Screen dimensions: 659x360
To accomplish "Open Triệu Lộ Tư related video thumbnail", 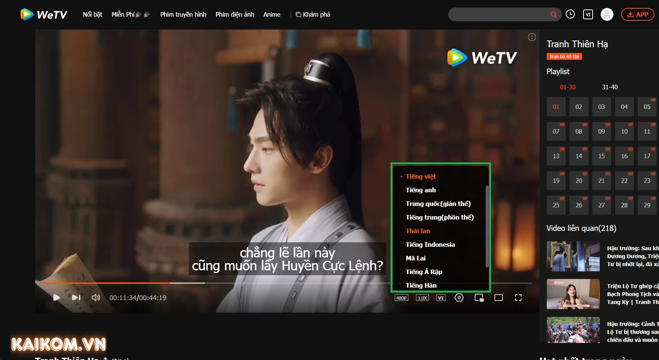I will pos(573,294).
